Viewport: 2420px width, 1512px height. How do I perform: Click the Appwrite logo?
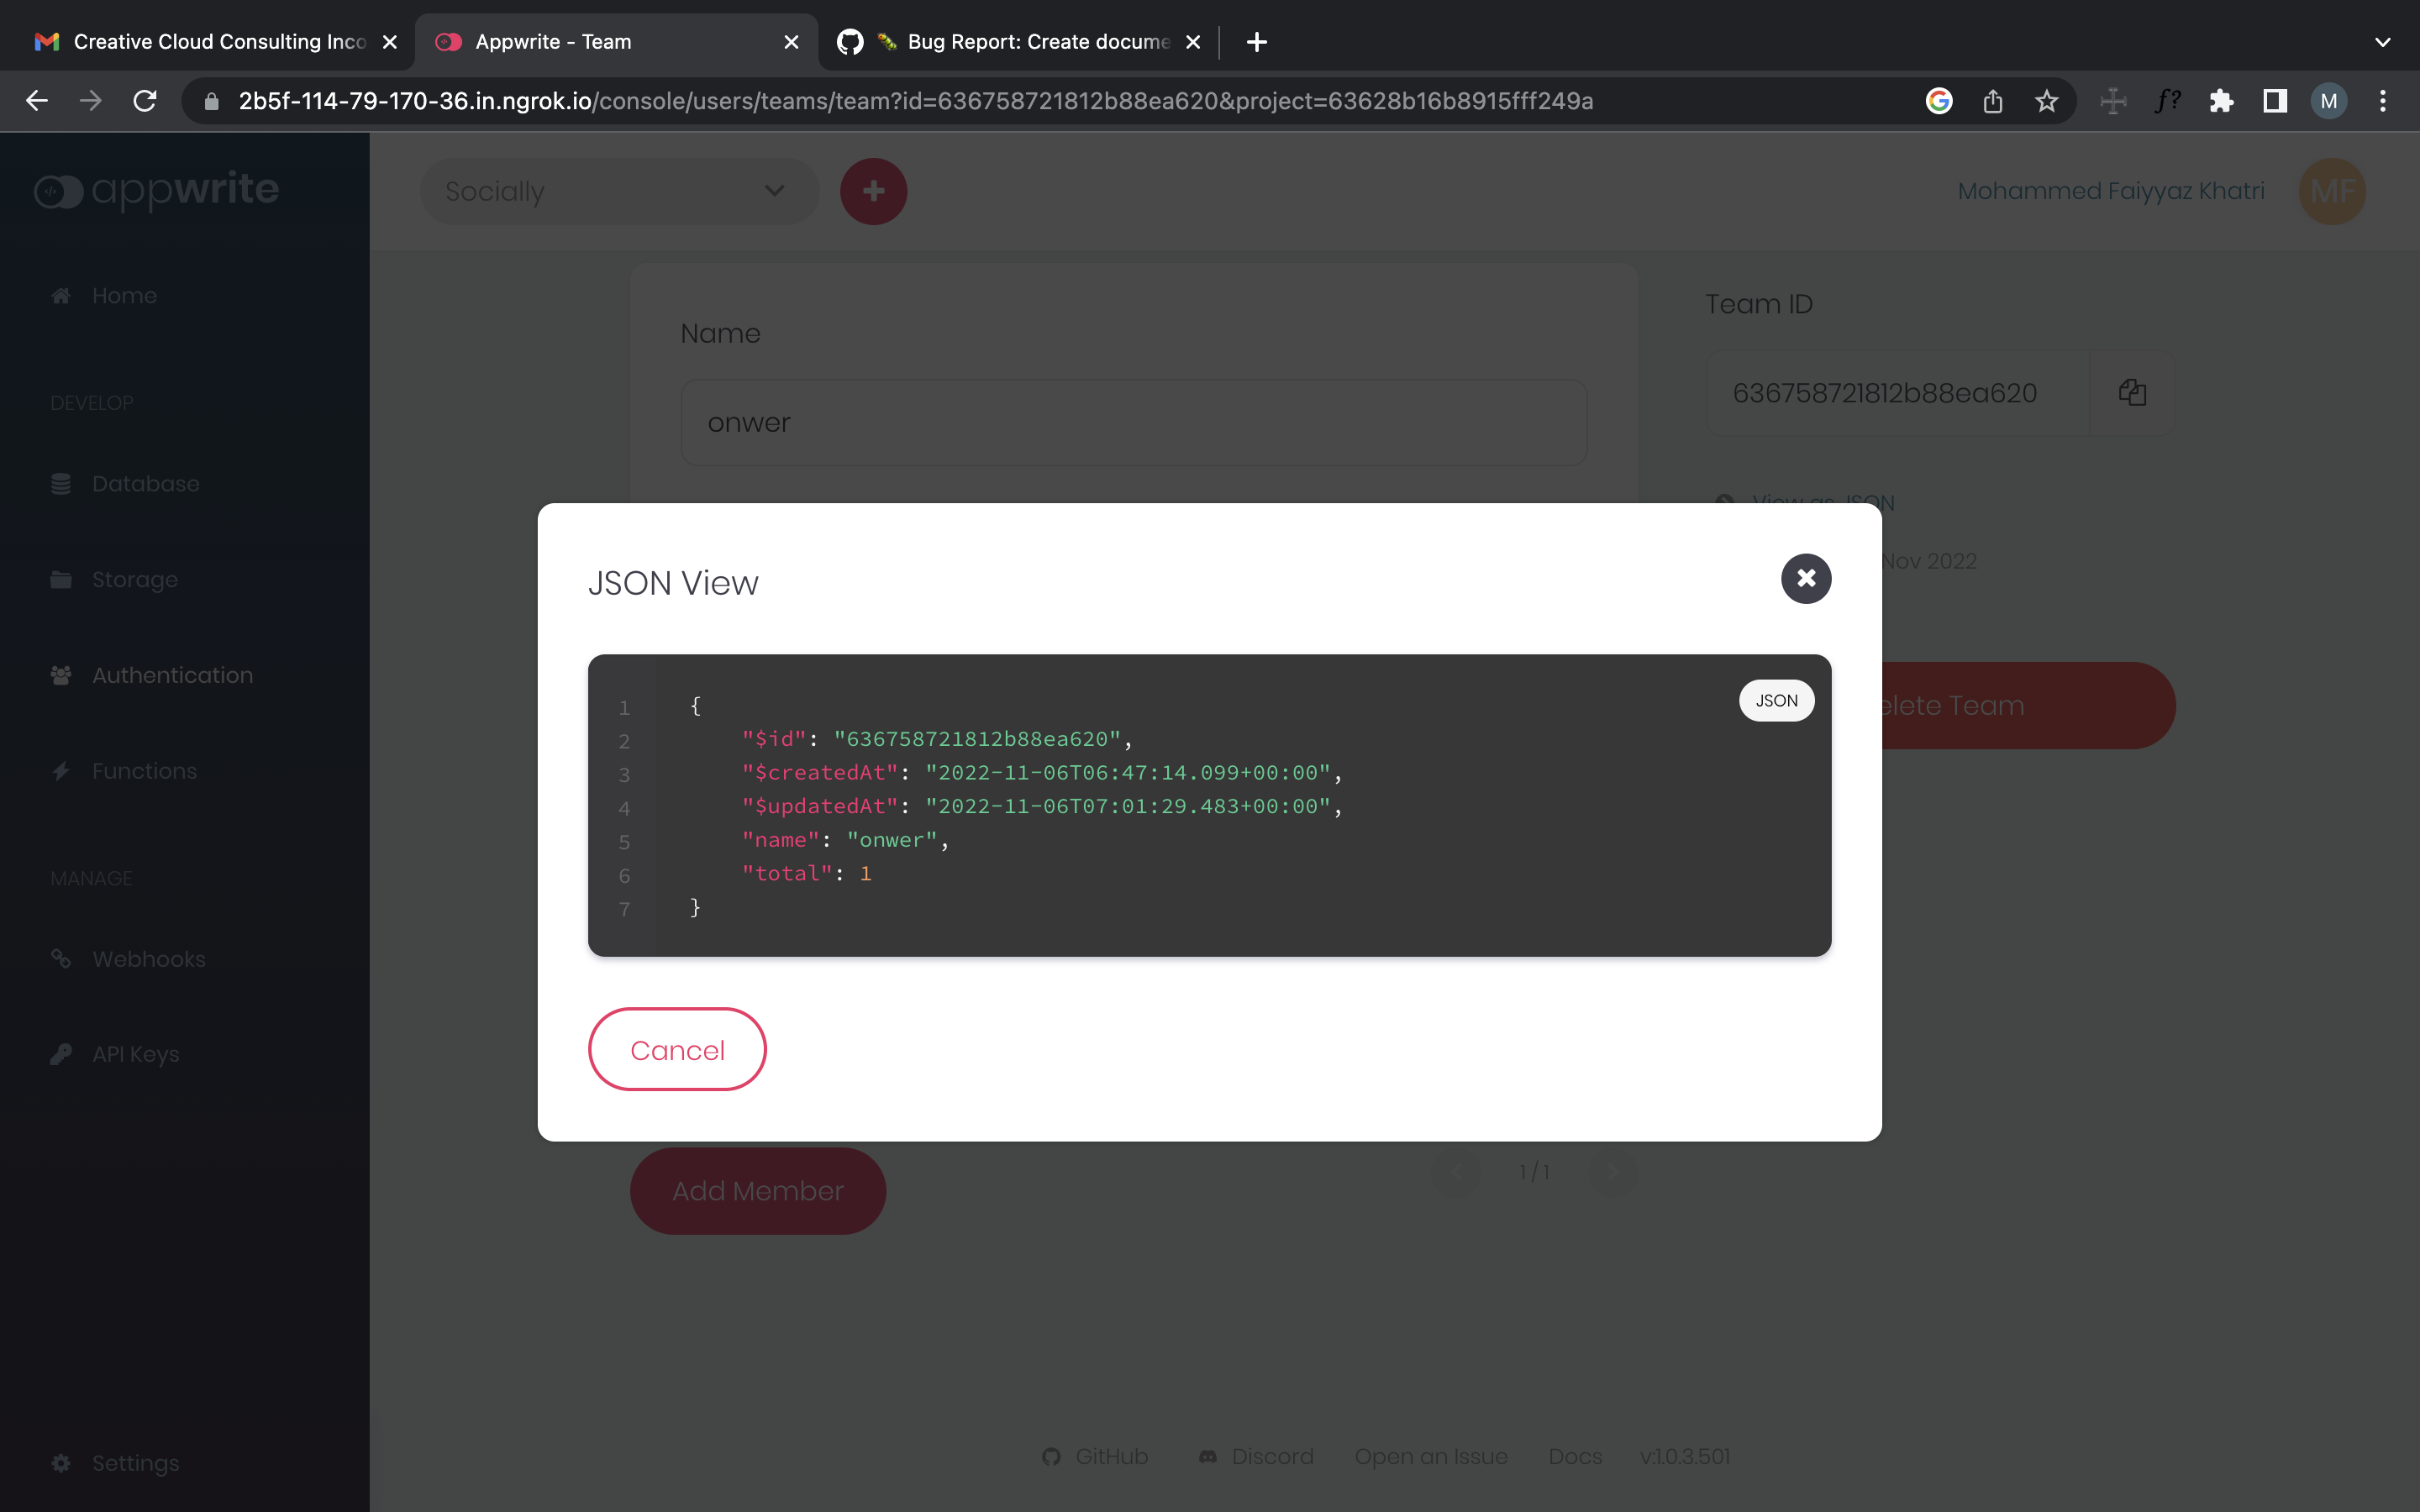156,191
